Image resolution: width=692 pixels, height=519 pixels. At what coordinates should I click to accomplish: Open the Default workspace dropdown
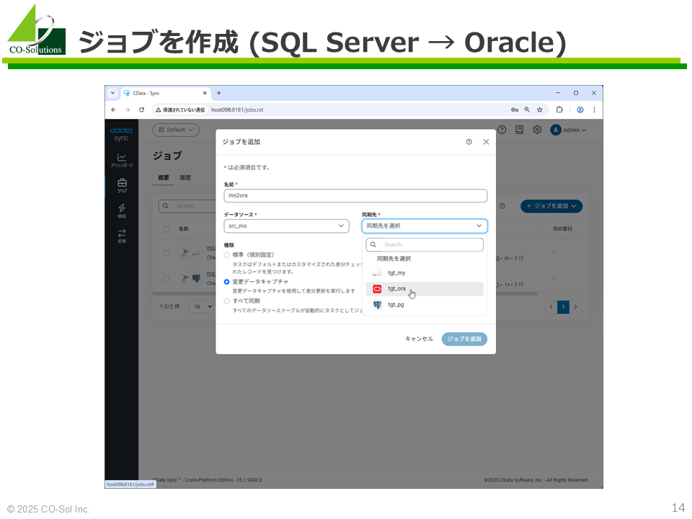click(176, 130)
